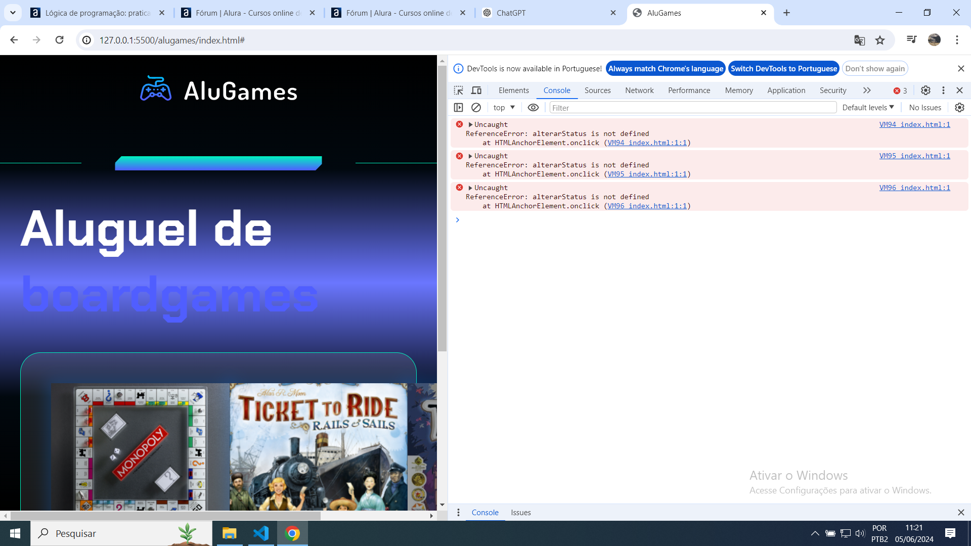View site information icon
971x546 pixels.
[x=87, y=40]
